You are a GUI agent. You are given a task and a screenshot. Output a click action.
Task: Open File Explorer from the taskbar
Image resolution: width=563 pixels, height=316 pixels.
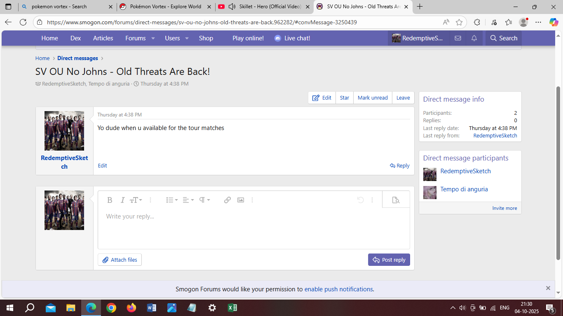(70, 308)
